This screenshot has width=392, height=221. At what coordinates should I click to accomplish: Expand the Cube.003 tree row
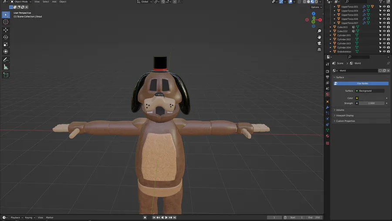point(331,27)
